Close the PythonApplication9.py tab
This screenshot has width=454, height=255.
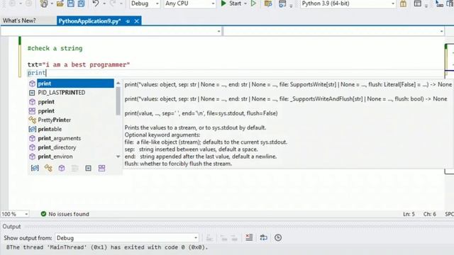point(137,21)
